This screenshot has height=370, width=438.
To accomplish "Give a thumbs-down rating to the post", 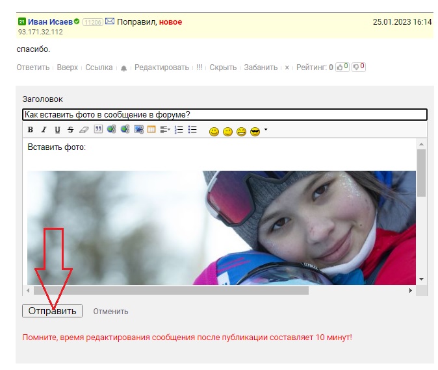I will (x=358, y=67).
